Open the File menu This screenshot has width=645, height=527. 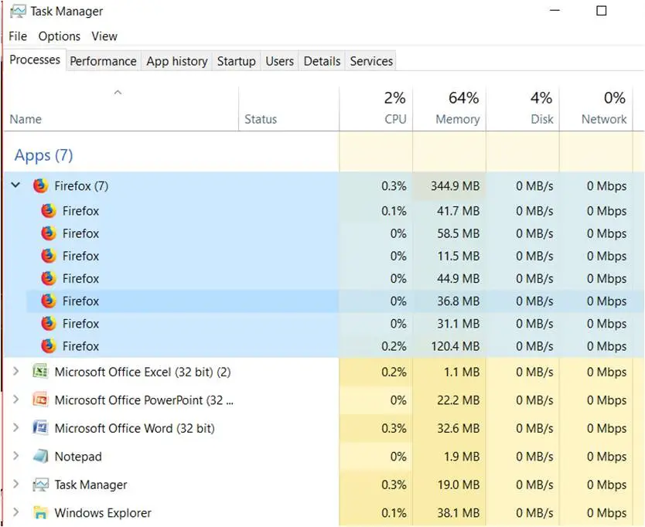coord(18,36)
